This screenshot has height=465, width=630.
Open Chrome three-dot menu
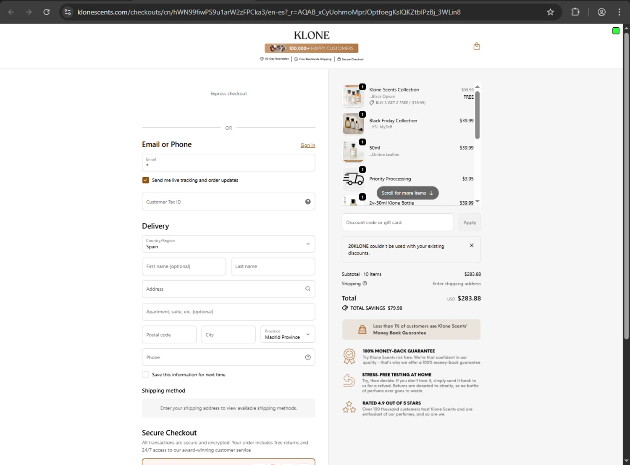tap(619, 12)
